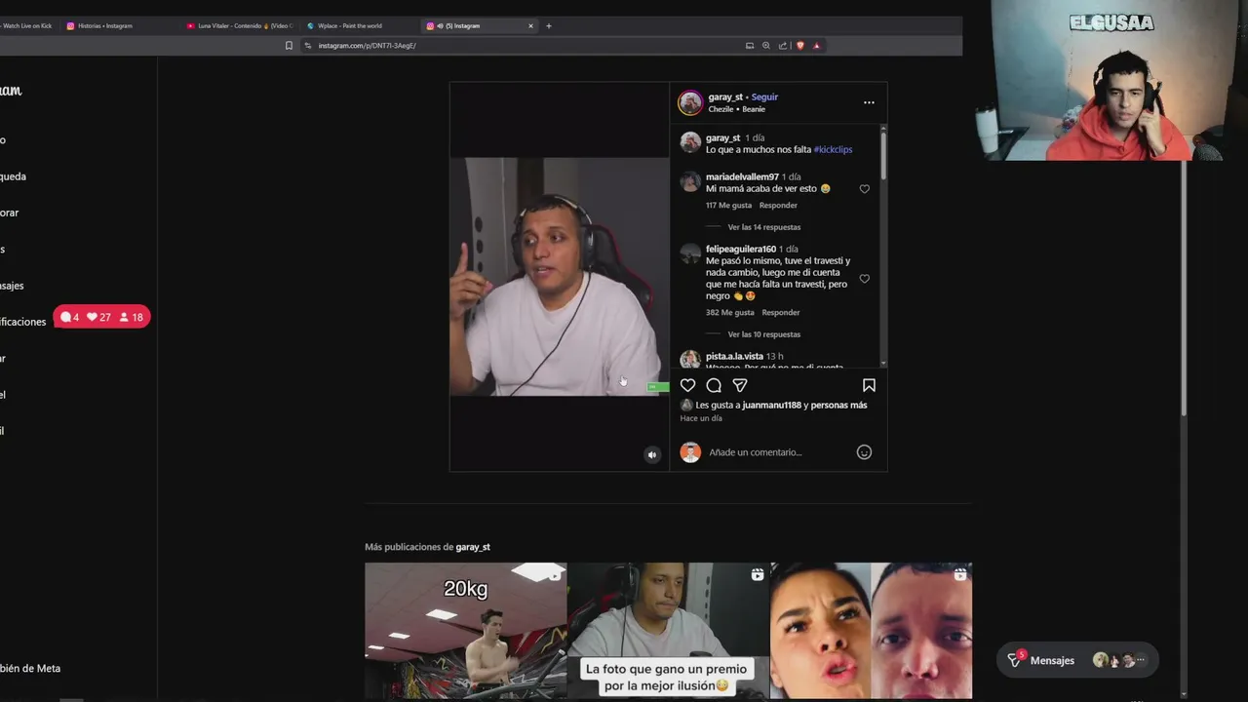This screenshot has width=1248, height=702.
Task: Open the Mensajes floating messenger icon
Action: tap(1014, 660)
